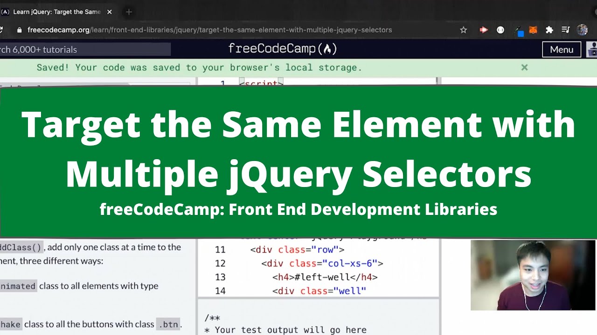The image size is (597, 335).
Task: Place cursor on line 12 col-xs-6 div
Action: click(322, 263)
